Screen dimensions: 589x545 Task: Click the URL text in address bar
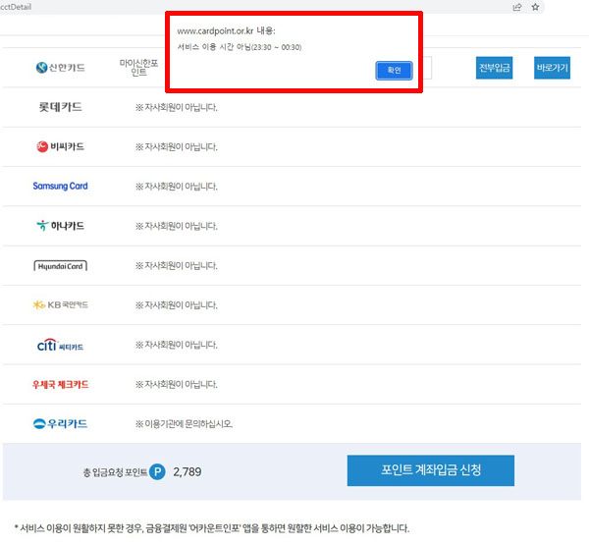click(x=16, y=7)
